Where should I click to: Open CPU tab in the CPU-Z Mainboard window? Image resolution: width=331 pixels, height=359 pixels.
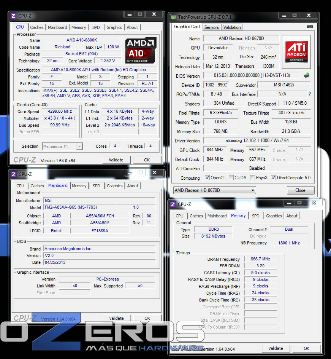20,186
